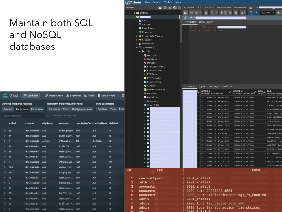Click the Save File floppy icon
282x212 pixels.
(196, 13)
